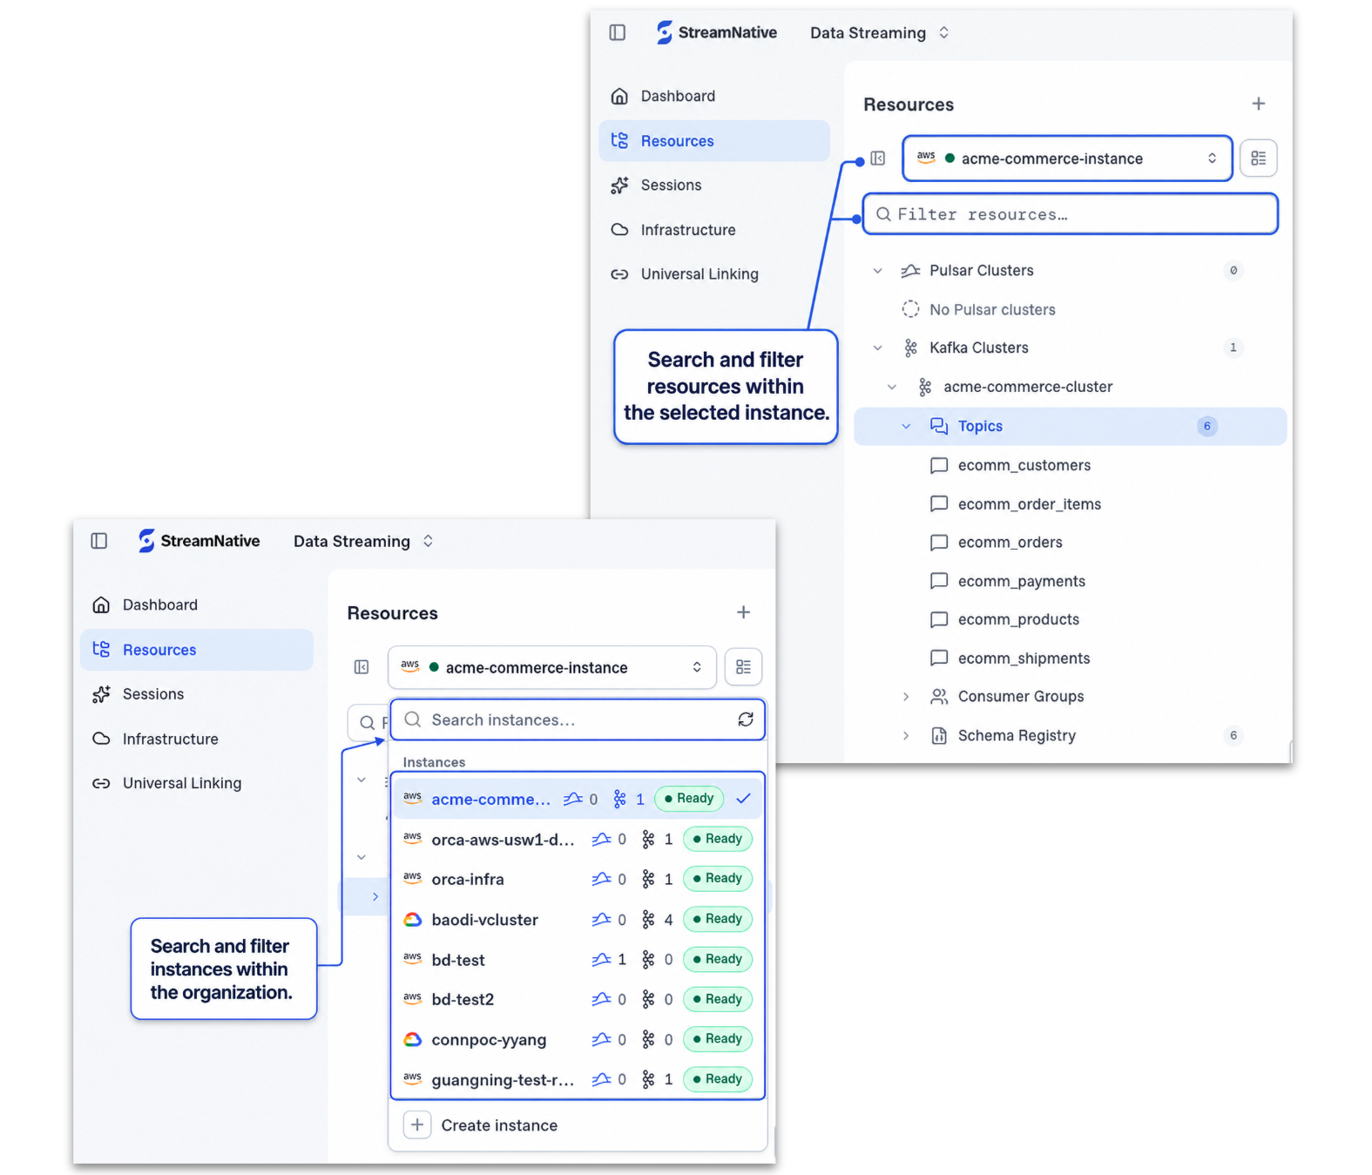Select guangning-test-r… instance
This screenshot has height=1175, width=1372.
coord(578,1079)
